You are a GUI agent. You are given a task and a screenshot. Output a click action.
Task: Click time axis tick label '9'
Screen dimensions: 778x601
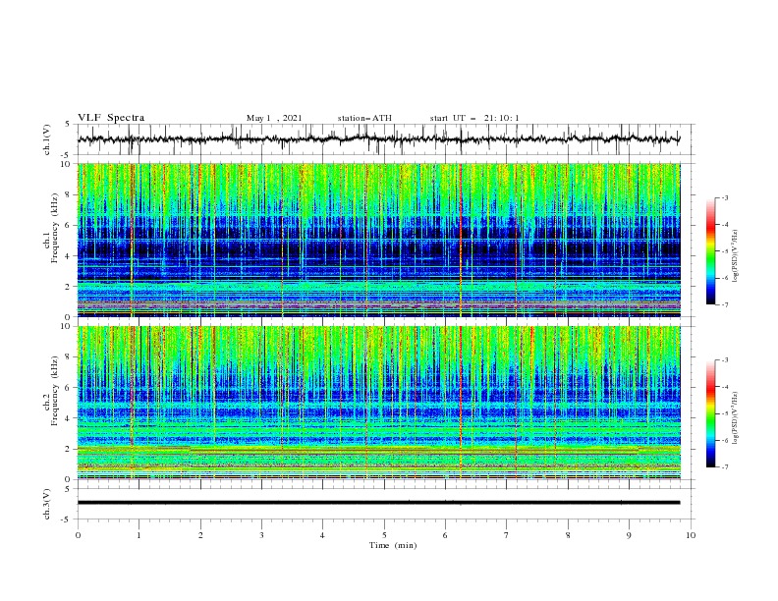pos(629,535)
